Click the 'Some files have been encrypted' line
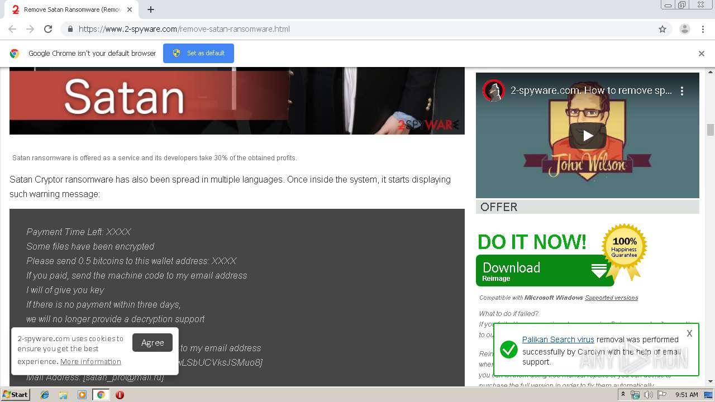 coord(90,246)
